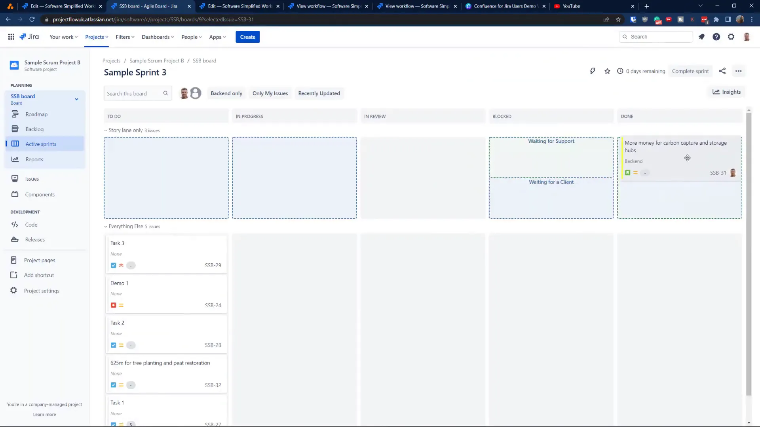Viewport: 760px width, 427px height.
Task: Click the story type icon on SSB-31
Action: pyautogui.click(x=627, y=173)
